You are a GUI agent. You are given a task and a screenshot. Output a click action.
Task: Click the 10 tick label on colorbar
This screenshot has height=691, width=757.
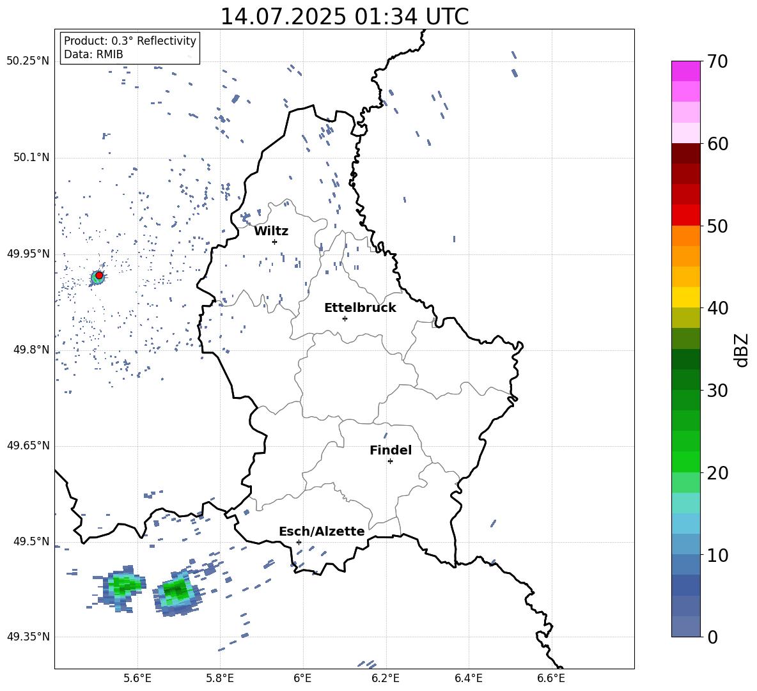[x=717, y=555]
